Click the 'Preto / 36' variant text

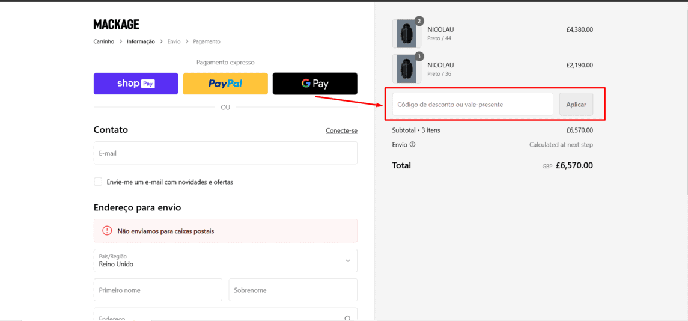point(439,74)
